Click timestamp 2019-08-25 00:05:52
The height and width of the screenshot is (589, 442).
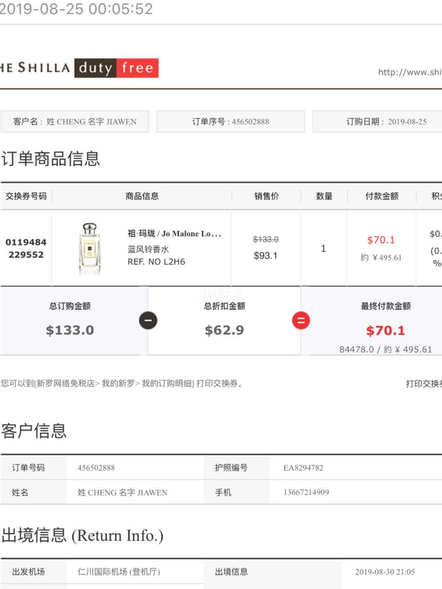pyautogui.click(x=76, y=9)
